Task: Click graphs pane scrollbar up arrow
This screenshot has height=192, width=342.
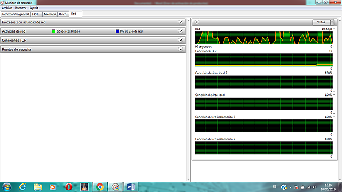Action: coord(340,20)
